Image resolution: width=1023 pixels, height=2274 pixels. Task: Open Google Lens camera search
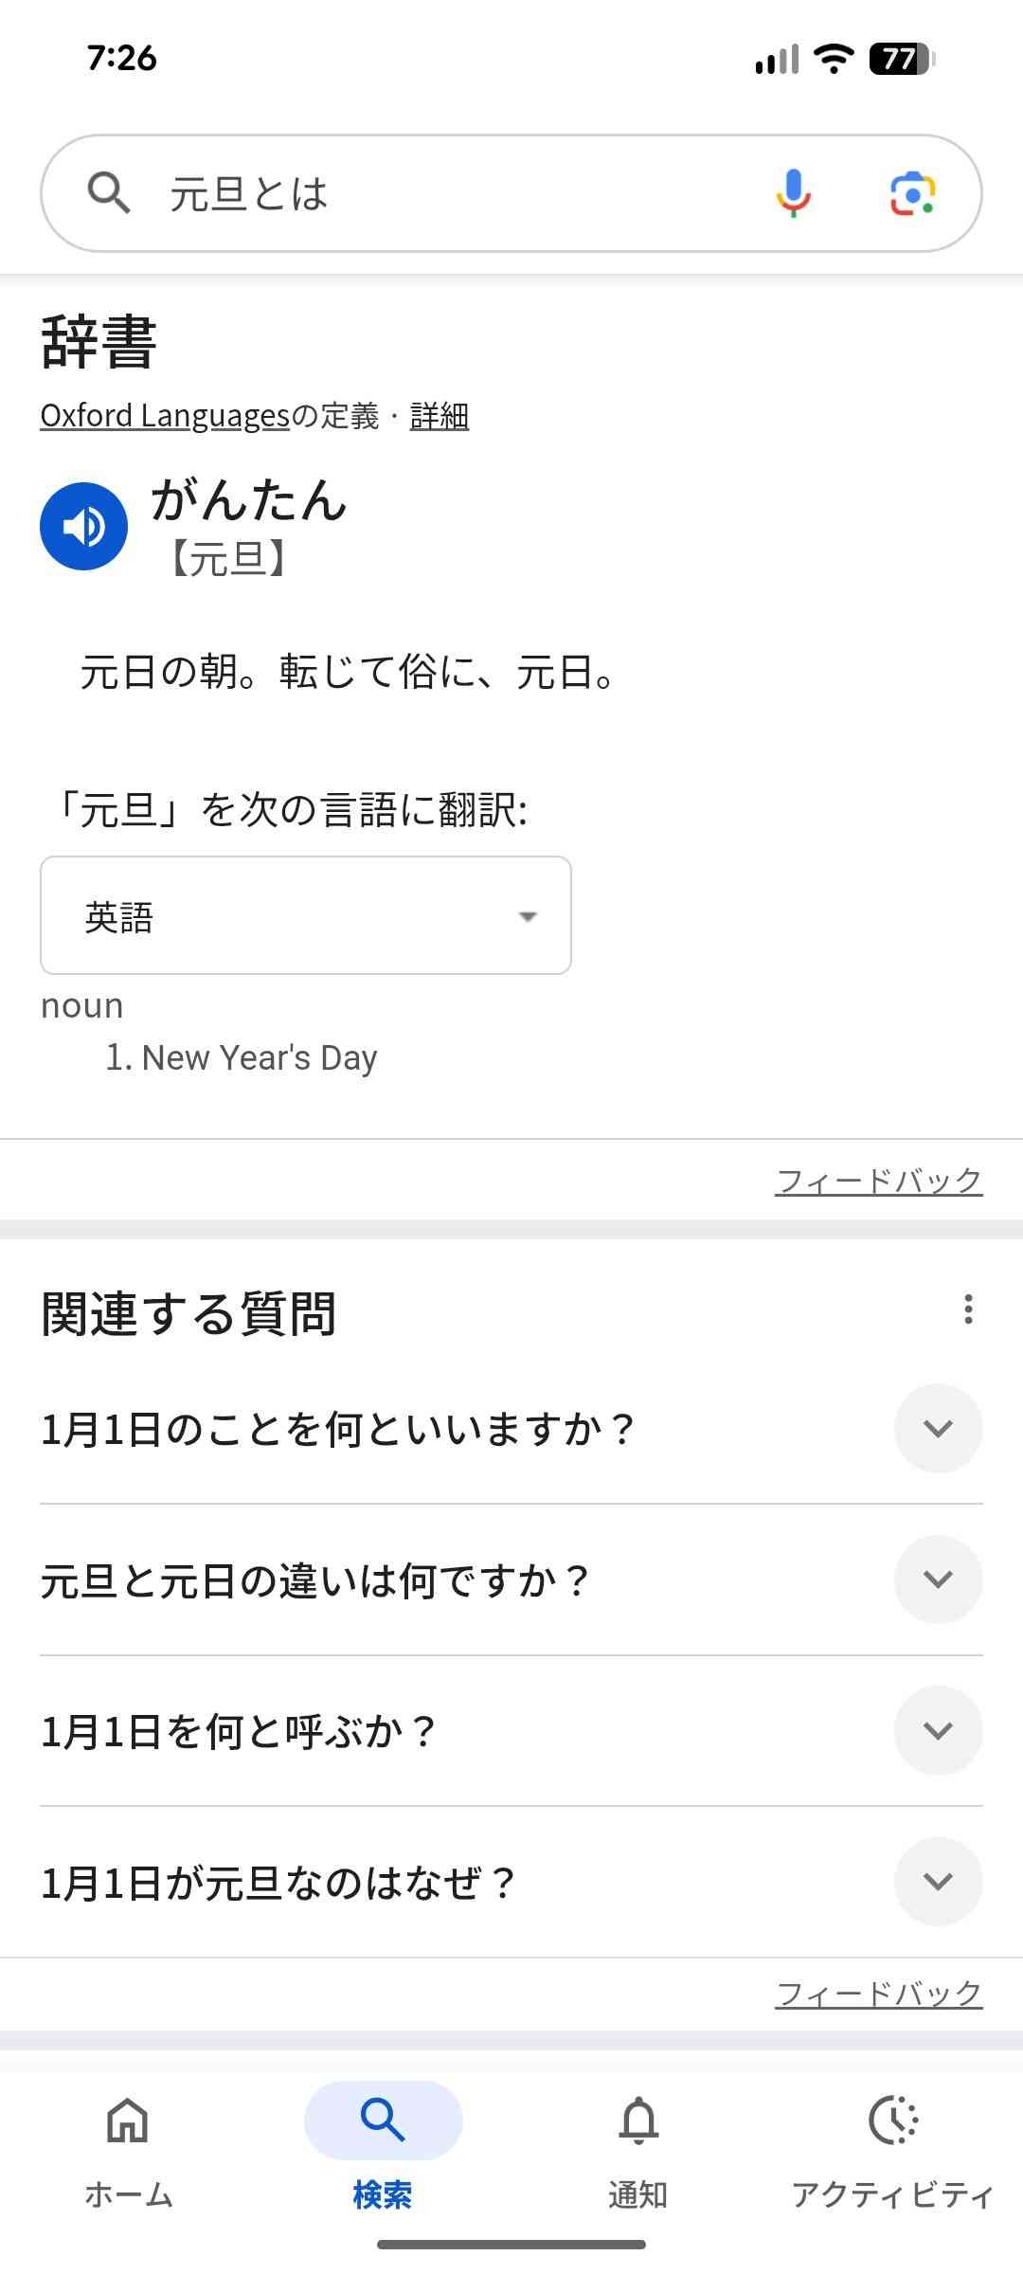pyautogui.click(x=912, y=193)
